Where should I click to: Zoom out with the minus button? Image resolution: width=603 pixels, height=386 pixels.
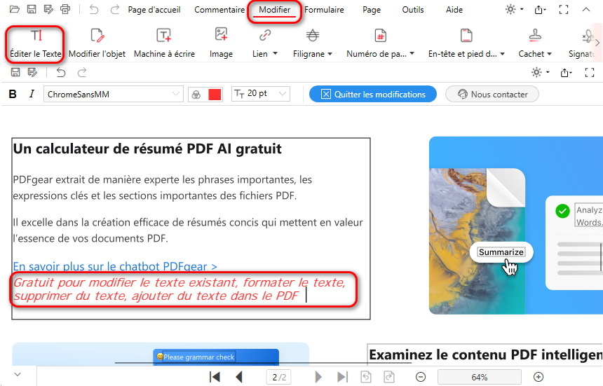click(421, 377)
